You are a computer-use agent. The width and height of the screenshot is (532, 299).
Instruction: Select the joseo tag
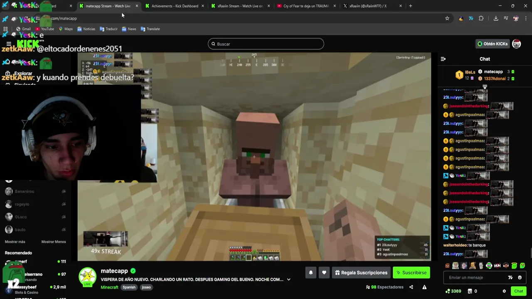tap(146, 287)
